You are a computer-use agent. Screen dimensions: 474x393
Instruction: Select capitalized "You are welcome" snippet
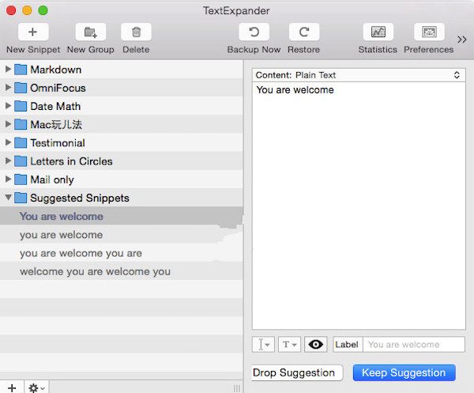pyautogui.click(x=121, y=216)
